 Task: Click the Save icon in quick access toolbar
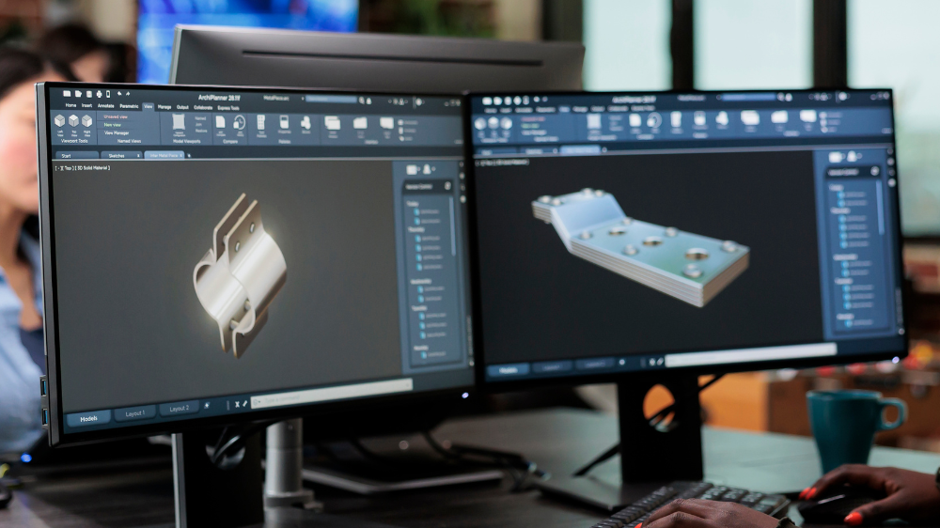[87, 94]
